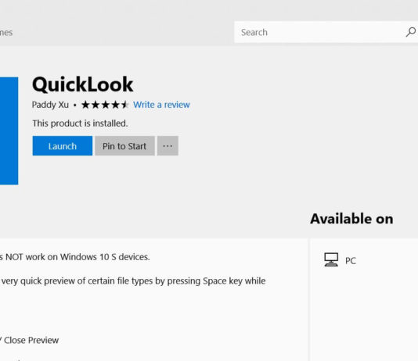Screen dimensions: 418x361
Task: Click the QuickLook title text
Action: point(83,84)
